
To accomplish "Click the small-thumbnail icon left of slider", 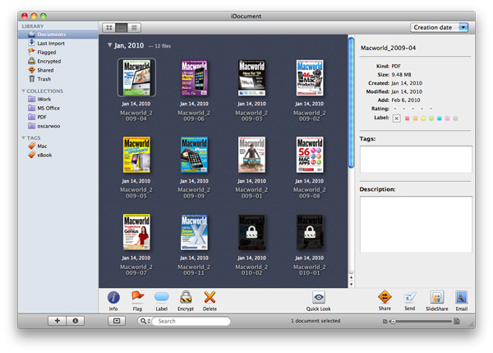I will 385,322.
